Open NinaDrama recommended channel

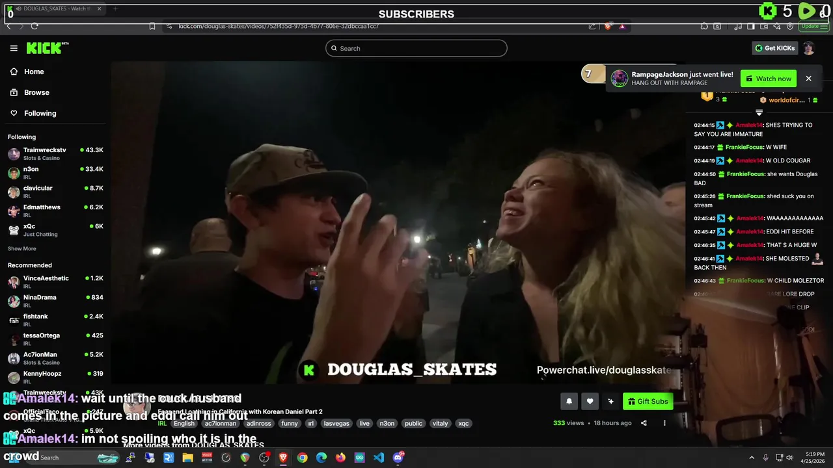tap(55, 301)
